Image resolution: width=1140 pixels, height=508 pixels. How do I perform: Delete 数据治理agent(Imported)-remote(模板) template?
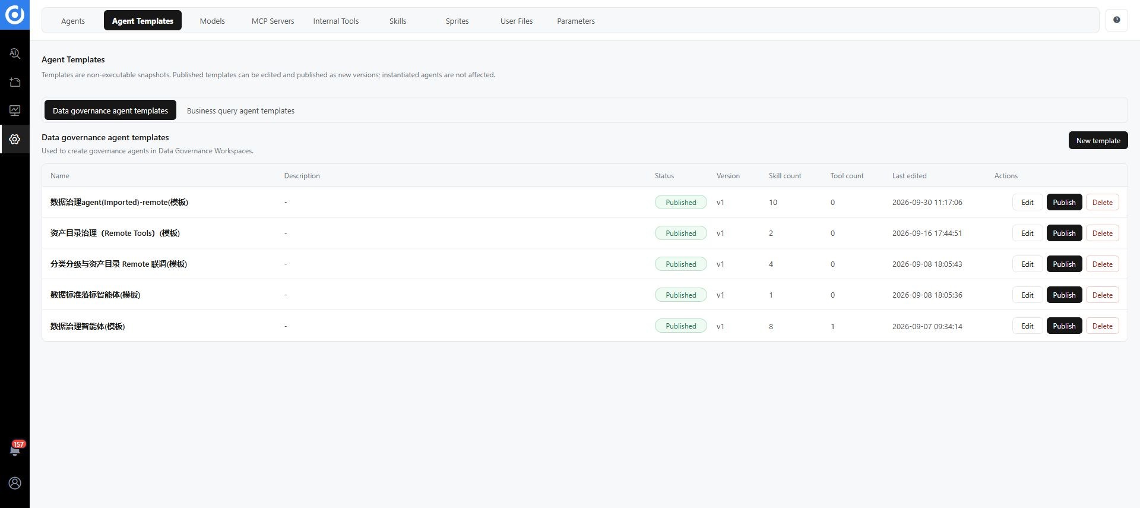click(1102, 202)
